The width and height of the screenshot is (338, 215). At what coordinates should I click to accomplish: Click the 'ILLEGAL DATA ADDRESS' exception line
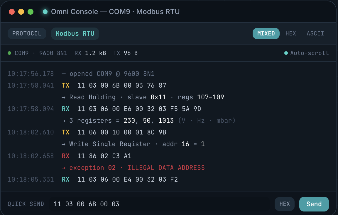[133, 168]
